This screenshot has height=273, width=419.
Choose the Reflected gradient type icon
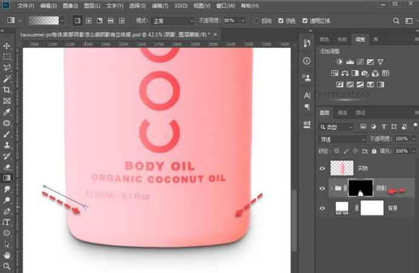point(111,21)
